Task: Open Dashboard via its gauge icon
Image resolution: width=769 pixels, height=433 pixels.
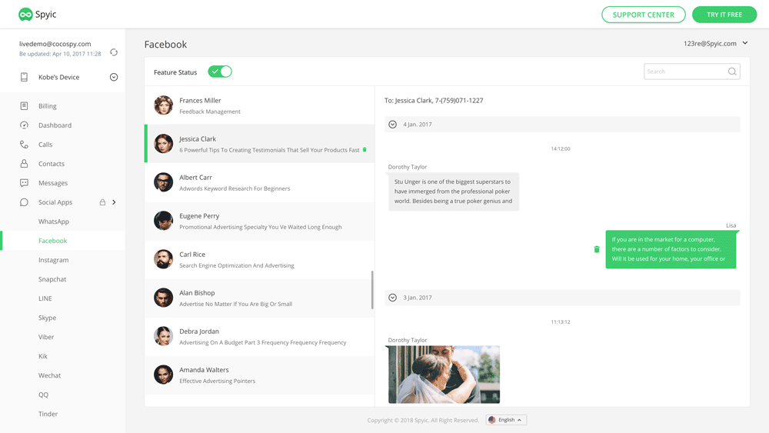Action: coord(24,125)
